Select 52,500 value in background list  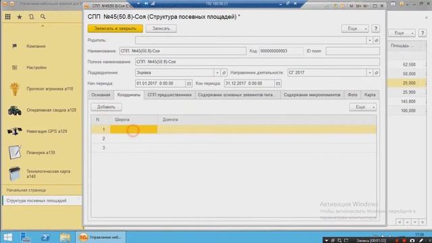[409, 65]
